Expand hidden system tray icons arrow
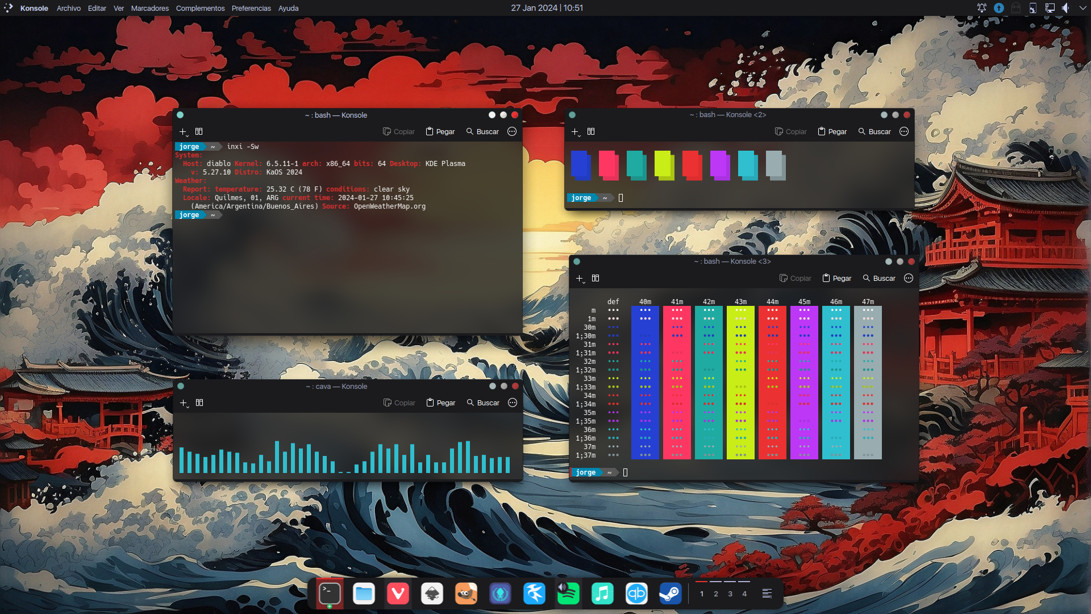The image size is (1091, 614). [1082, 8]
